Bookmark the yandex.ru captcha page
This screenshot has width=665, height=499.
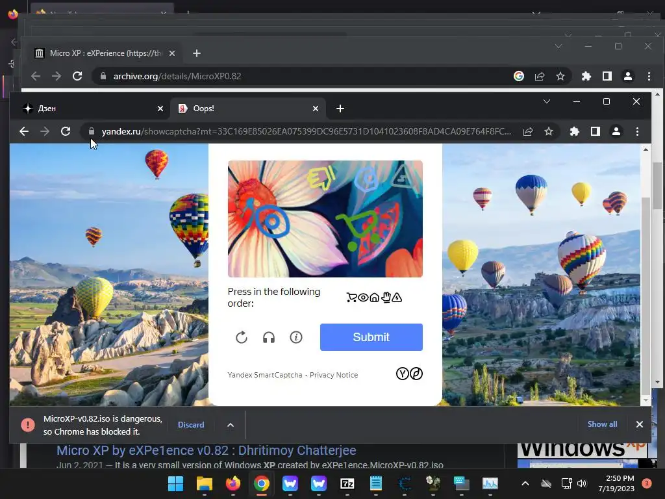[549, 131]
